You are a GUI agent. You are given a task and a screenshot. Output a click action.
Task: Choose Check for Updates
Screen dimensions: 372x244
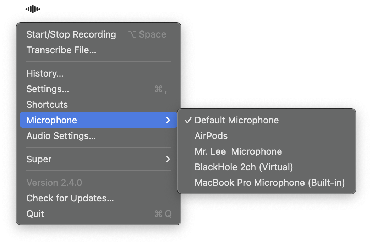click(x=70, y=198)
